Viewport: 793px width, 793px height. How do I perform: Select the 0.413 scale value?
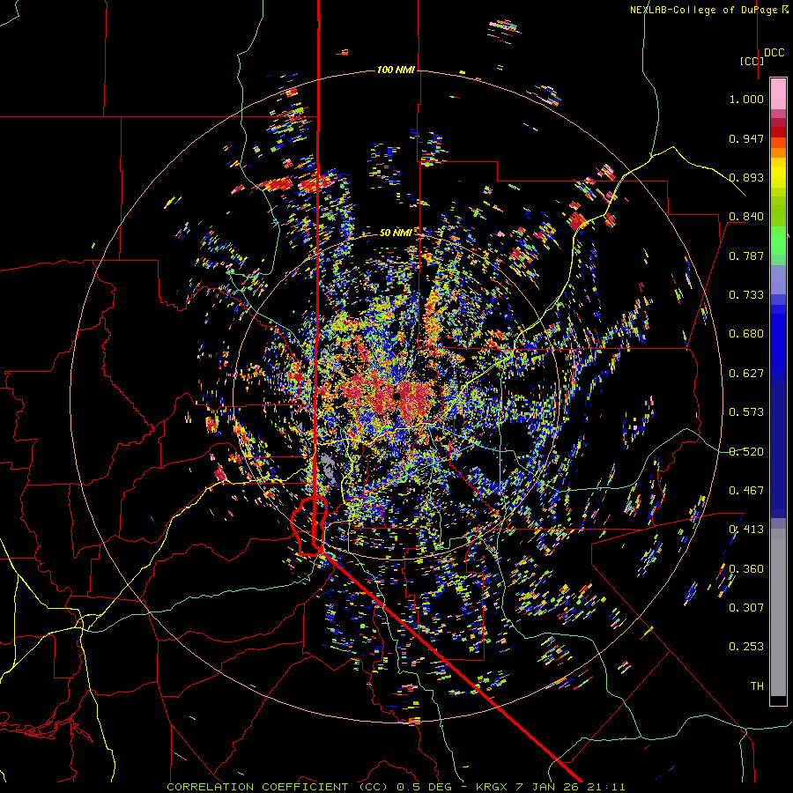pyautogui.click(x=746, y=530)
